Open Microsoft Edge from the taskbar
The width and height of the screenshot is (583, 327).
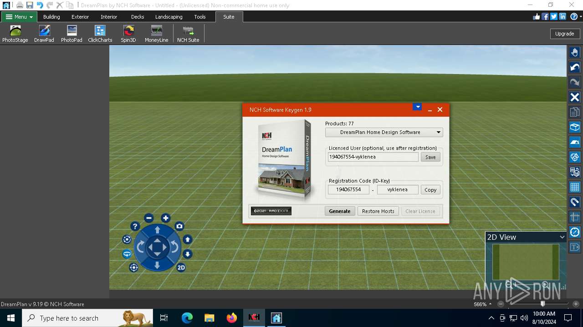(187, 318)
